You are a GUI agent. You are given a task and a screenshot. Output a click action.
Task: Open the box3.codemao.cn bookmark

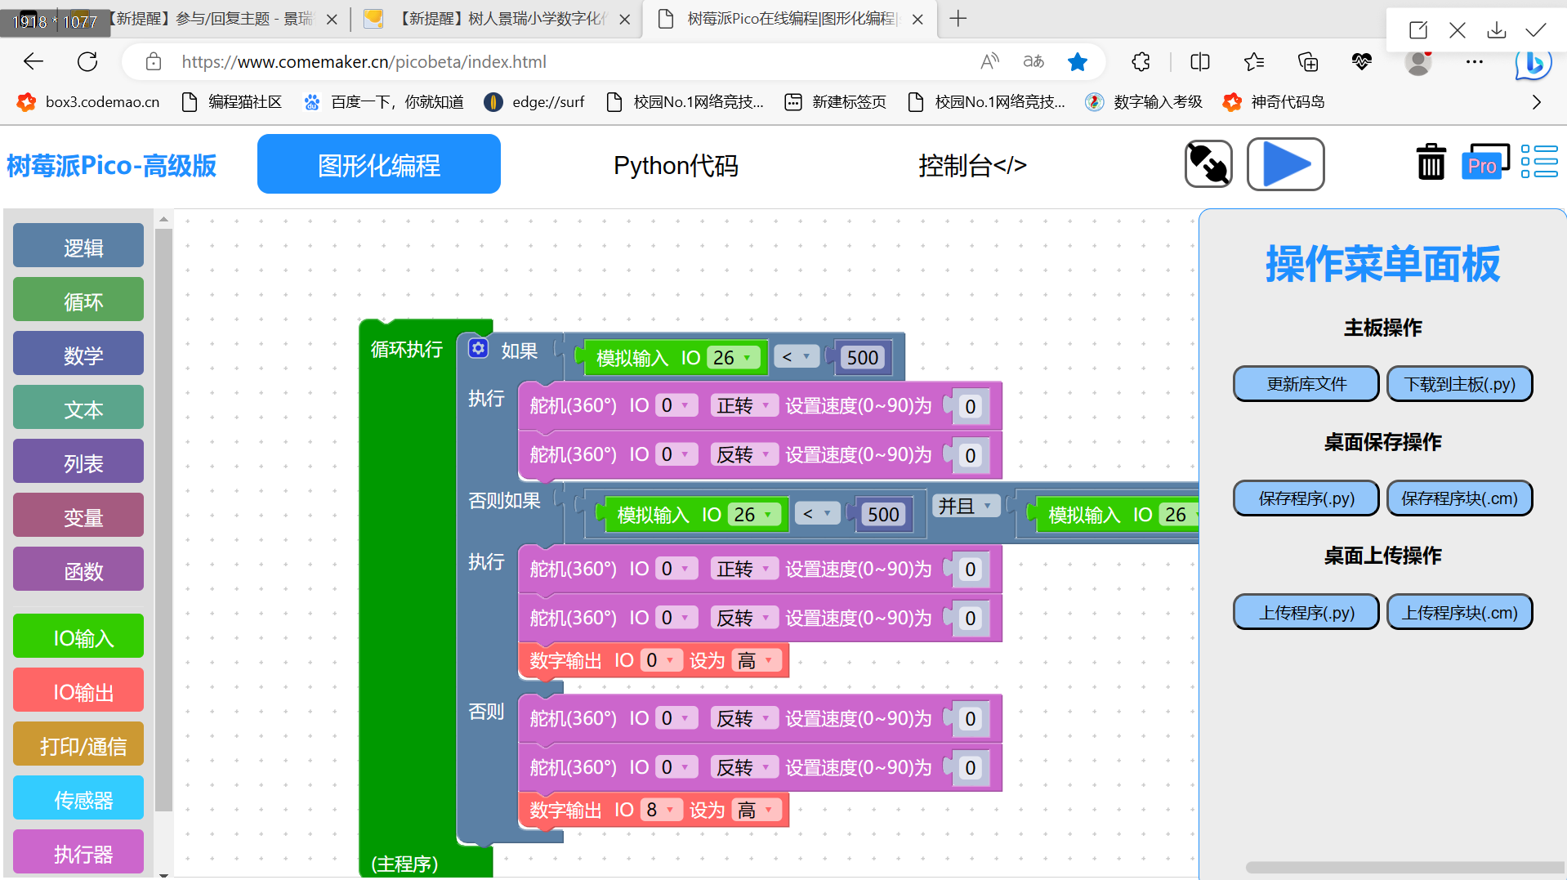click(88, 102)
